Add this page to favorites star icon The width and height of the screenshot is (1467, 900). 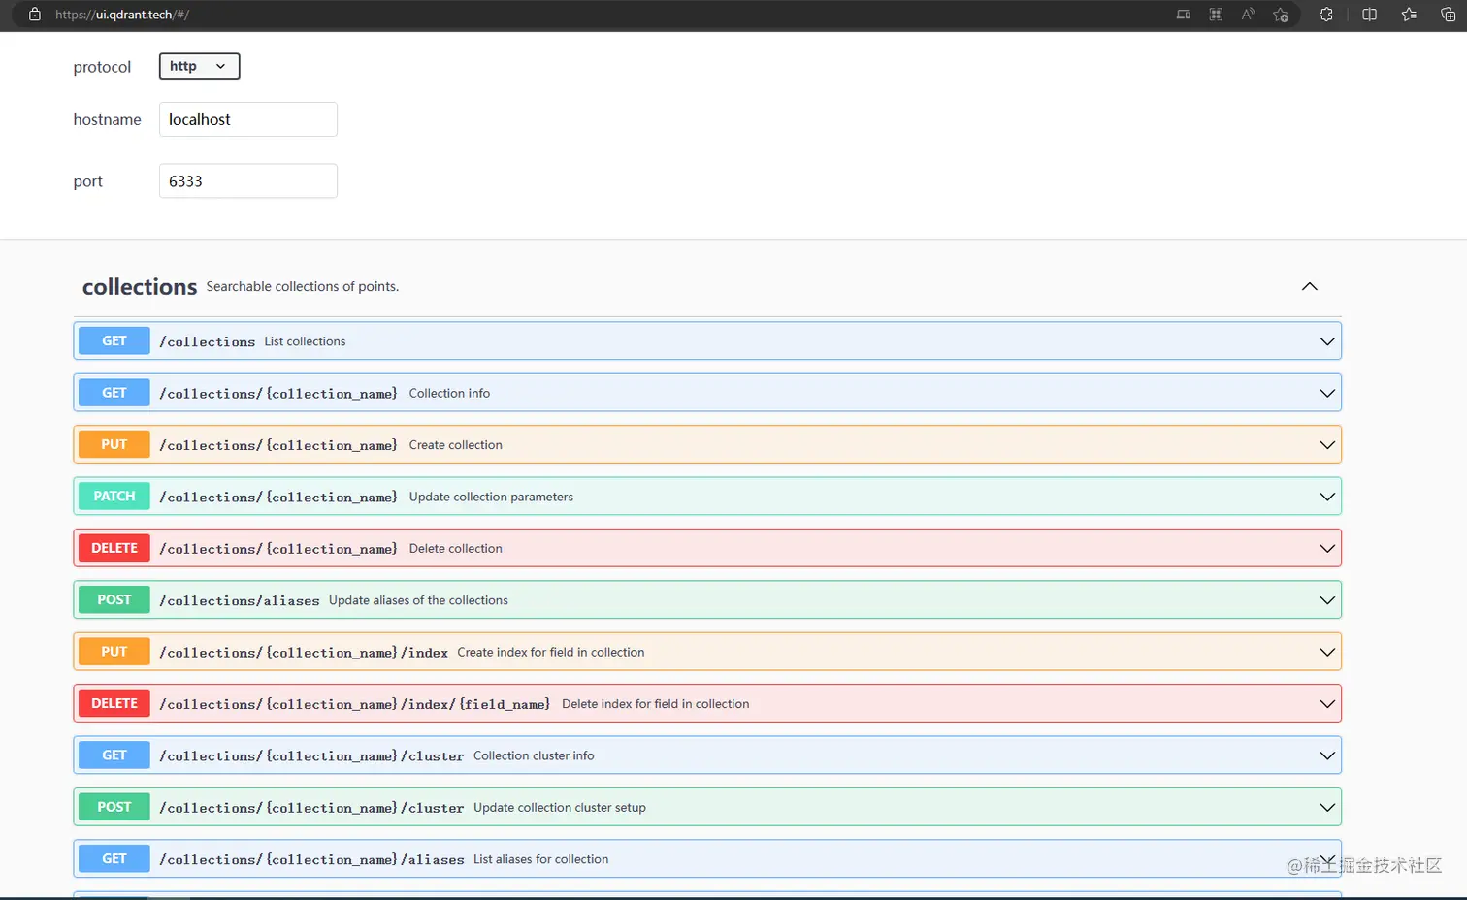pos(1281,15)
